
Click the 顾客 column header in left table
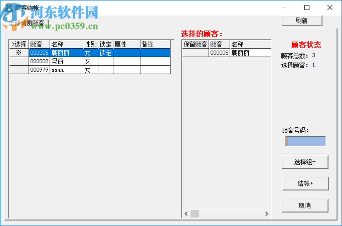coord(39,44)
